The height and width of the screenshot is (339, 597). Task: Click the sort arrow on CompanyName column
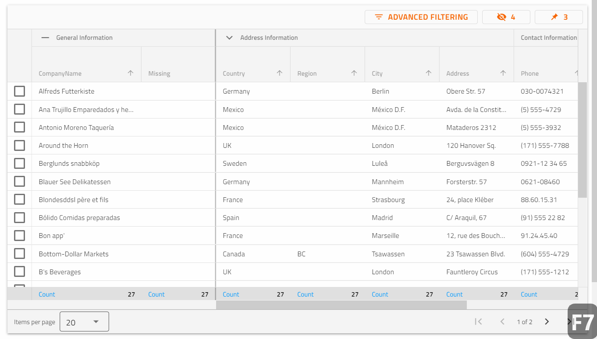[x=130, y=73]
